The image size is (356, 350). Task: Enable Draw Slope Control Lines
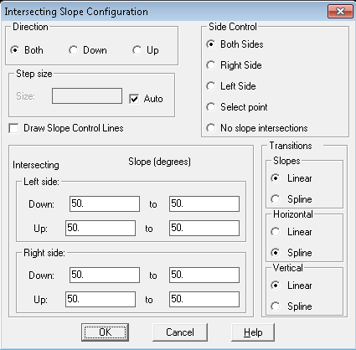tap(13, 128)
